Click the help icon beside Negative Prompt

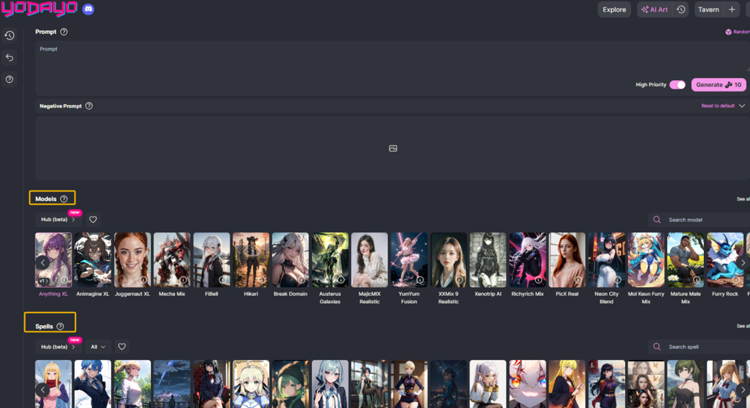89,106
